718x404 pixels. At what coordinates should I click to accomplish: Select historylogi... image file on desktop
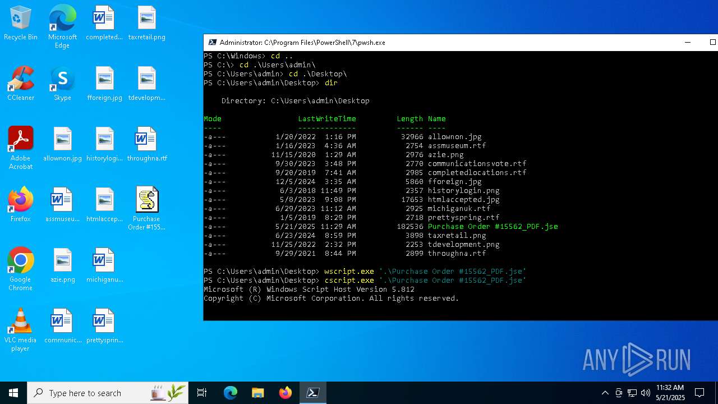[x=104, y=145]
